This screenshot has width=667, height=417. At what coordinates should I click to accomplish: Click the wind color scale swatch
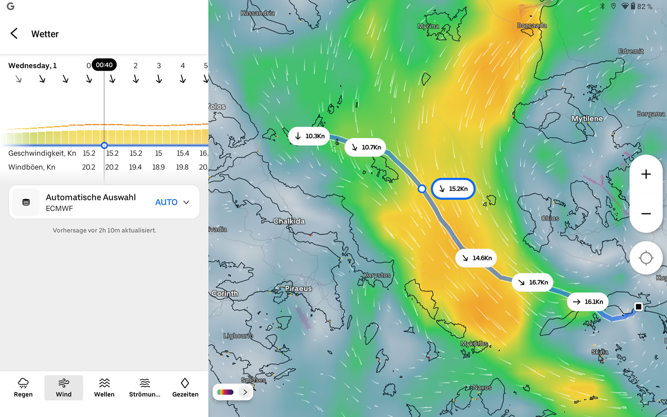tap(225, 392)
